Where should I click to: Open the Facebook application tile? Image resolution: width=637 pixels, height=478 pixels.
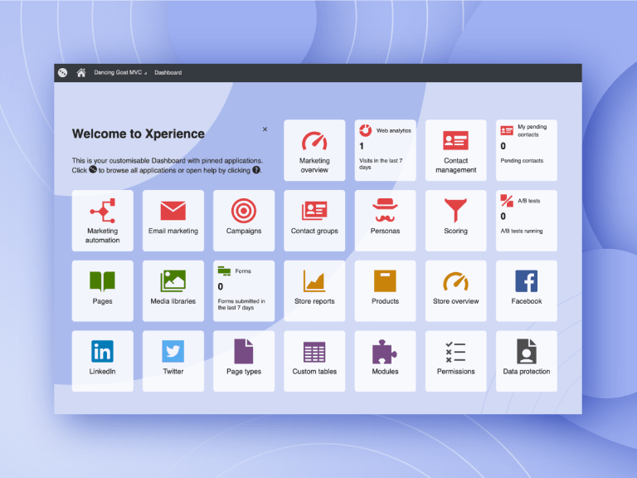527,291
